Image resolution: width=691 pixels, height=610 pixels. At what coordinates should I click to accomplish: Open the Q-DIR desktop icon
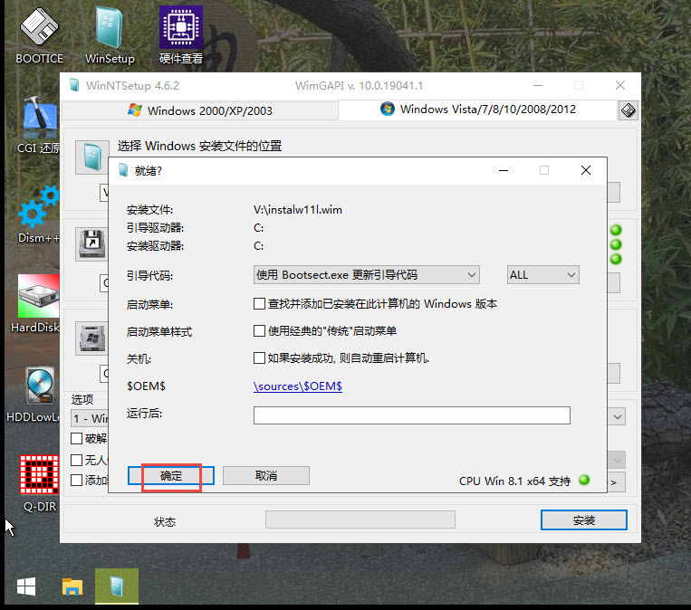39,483
